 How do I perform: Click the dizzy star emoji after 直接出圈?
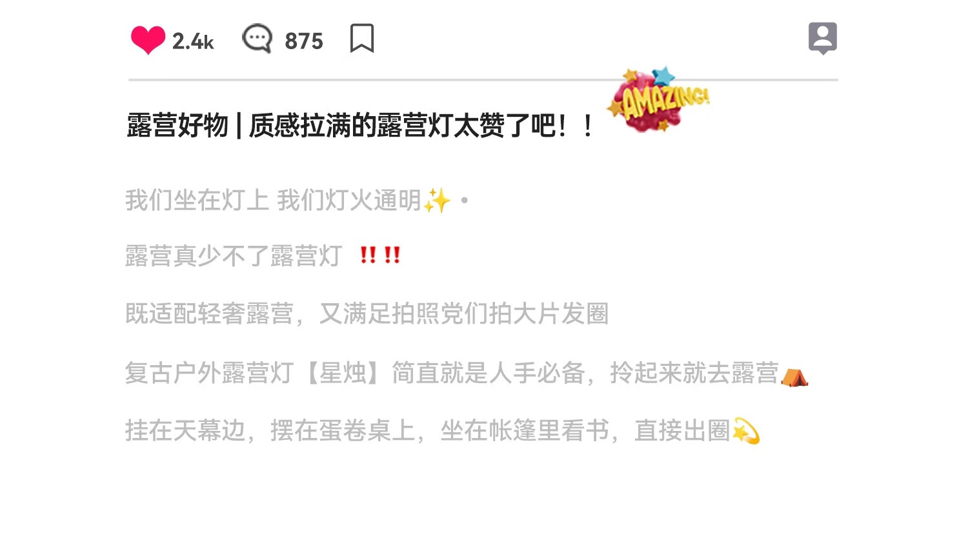click(746, 432)
